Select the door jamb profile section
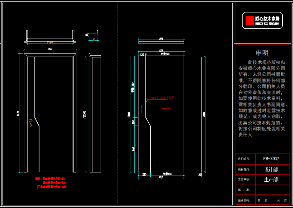The height and width of the screenshot is (208, 293). (x=94, y=33)
